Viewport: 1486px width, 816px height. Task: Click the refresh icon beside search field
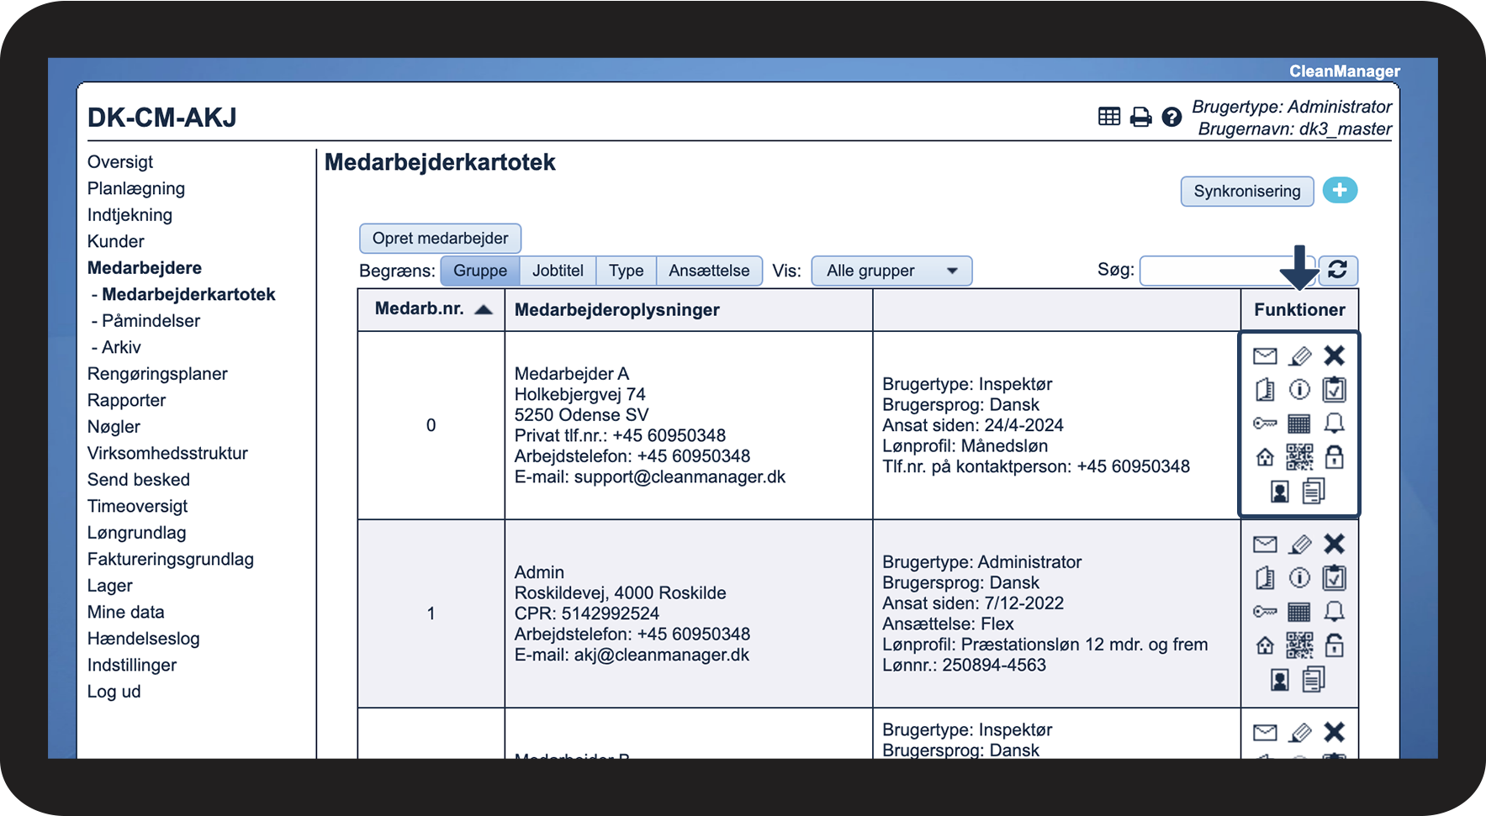pyautogui.click(x=1338, y=270)
